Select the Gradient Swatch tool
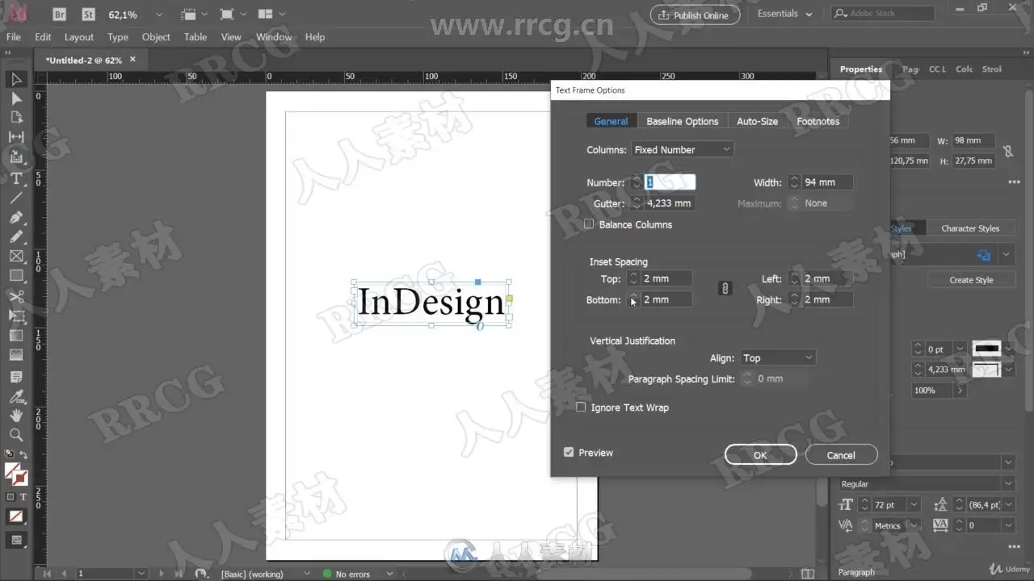The image size is (1034, 581). pos(16,336)
